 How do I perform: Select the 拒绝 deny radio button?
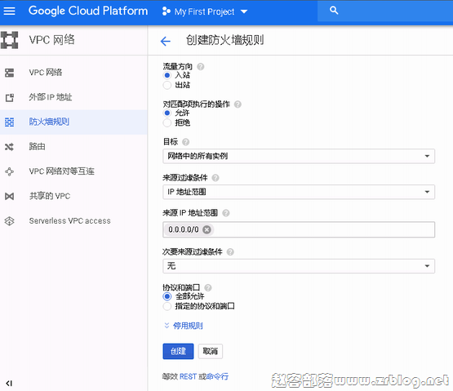167,122
